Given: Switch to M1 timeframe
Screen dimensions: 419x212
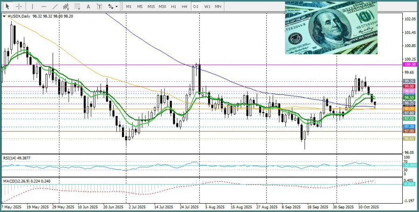Looking at the screenshot, I should [x=128, y=7].
